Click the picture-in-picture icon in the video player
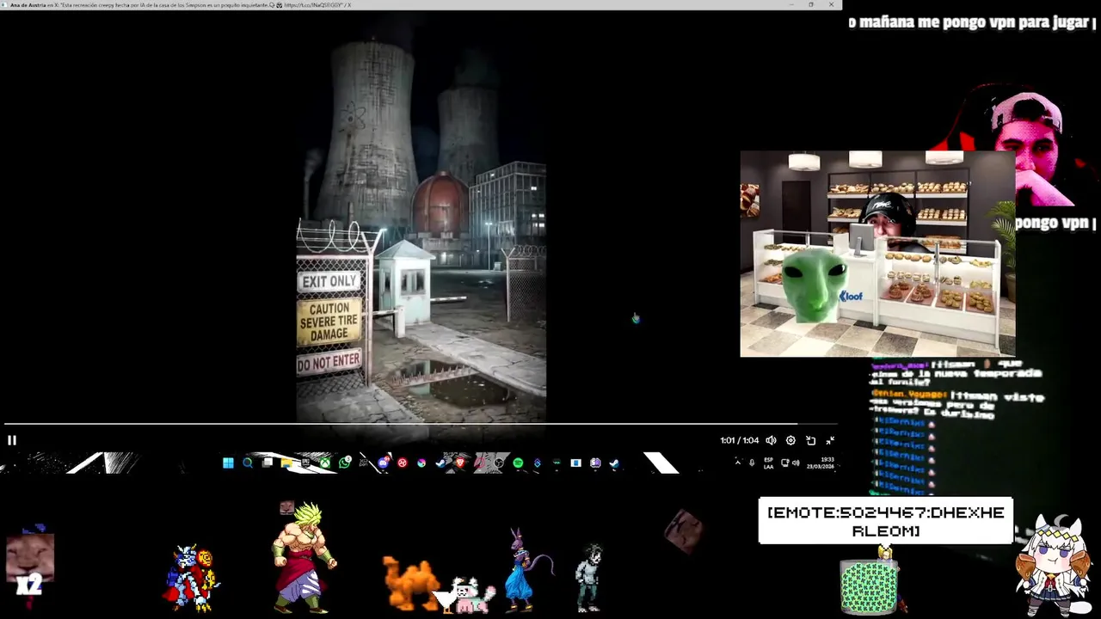The width and height of the screenshot is (1101, 619). click(x=810, y=440)
